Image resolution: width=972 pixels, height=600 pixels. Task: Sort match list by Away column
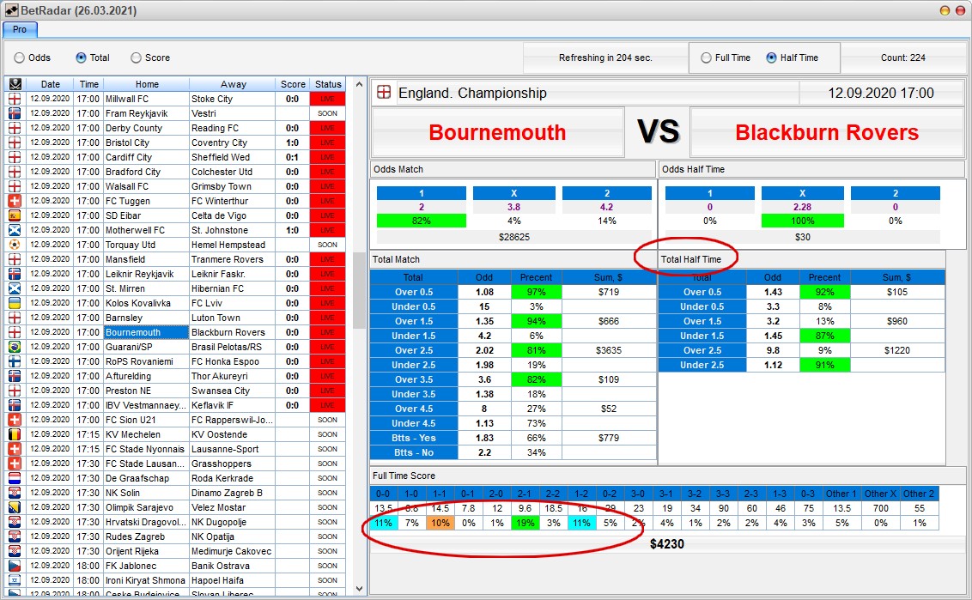[233, 83]
